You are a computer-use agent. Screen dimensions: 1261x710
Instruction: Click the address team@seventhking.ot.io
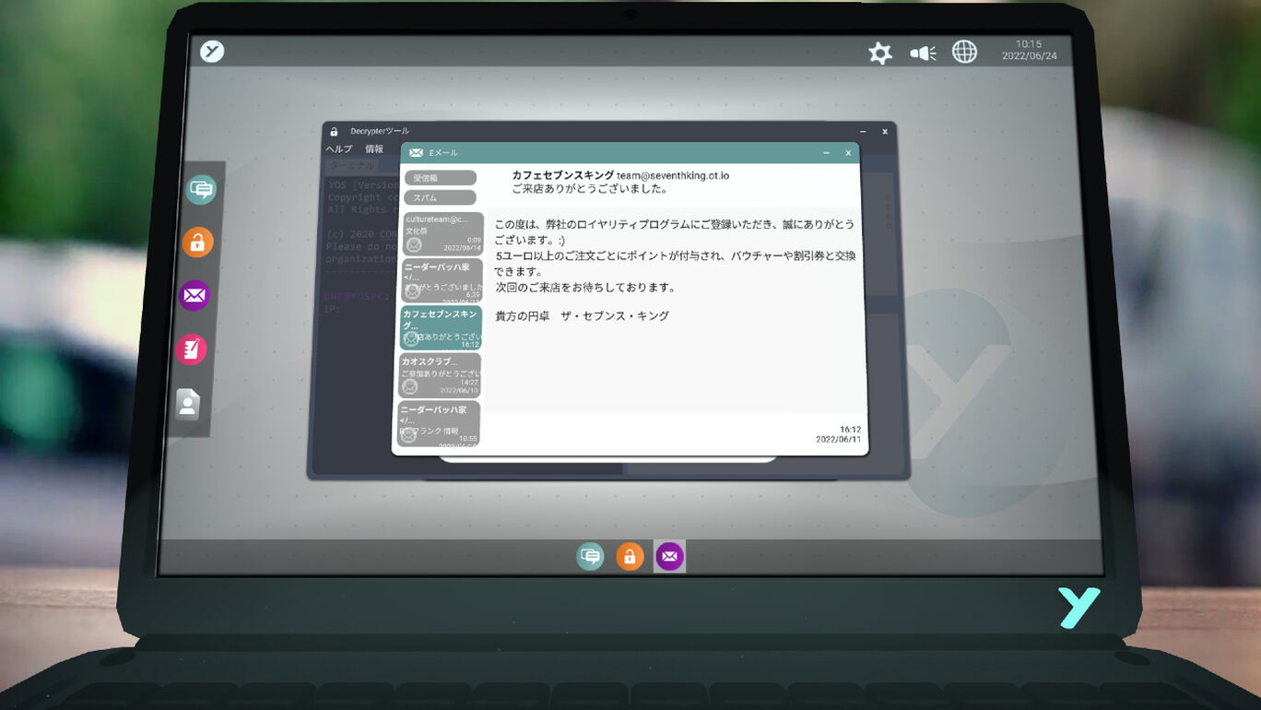[x=673, y=175]
